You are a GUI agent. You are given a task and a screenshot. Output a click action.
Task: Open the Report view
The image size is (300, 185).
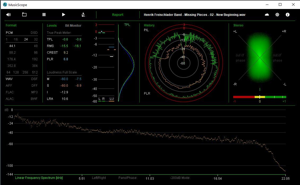[118, 15]
